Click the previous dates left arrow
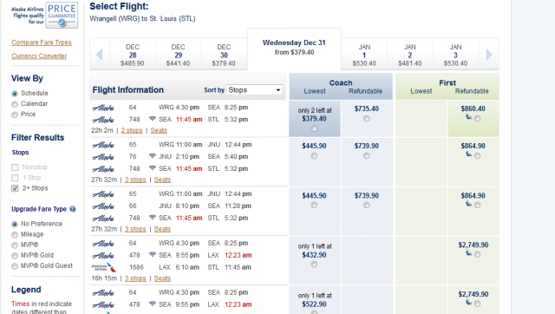This screenshot has height=314, width=555. tap(100, 55)
